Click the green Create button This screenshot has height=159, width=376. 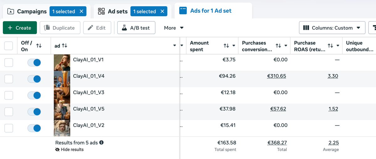(20, 28)
